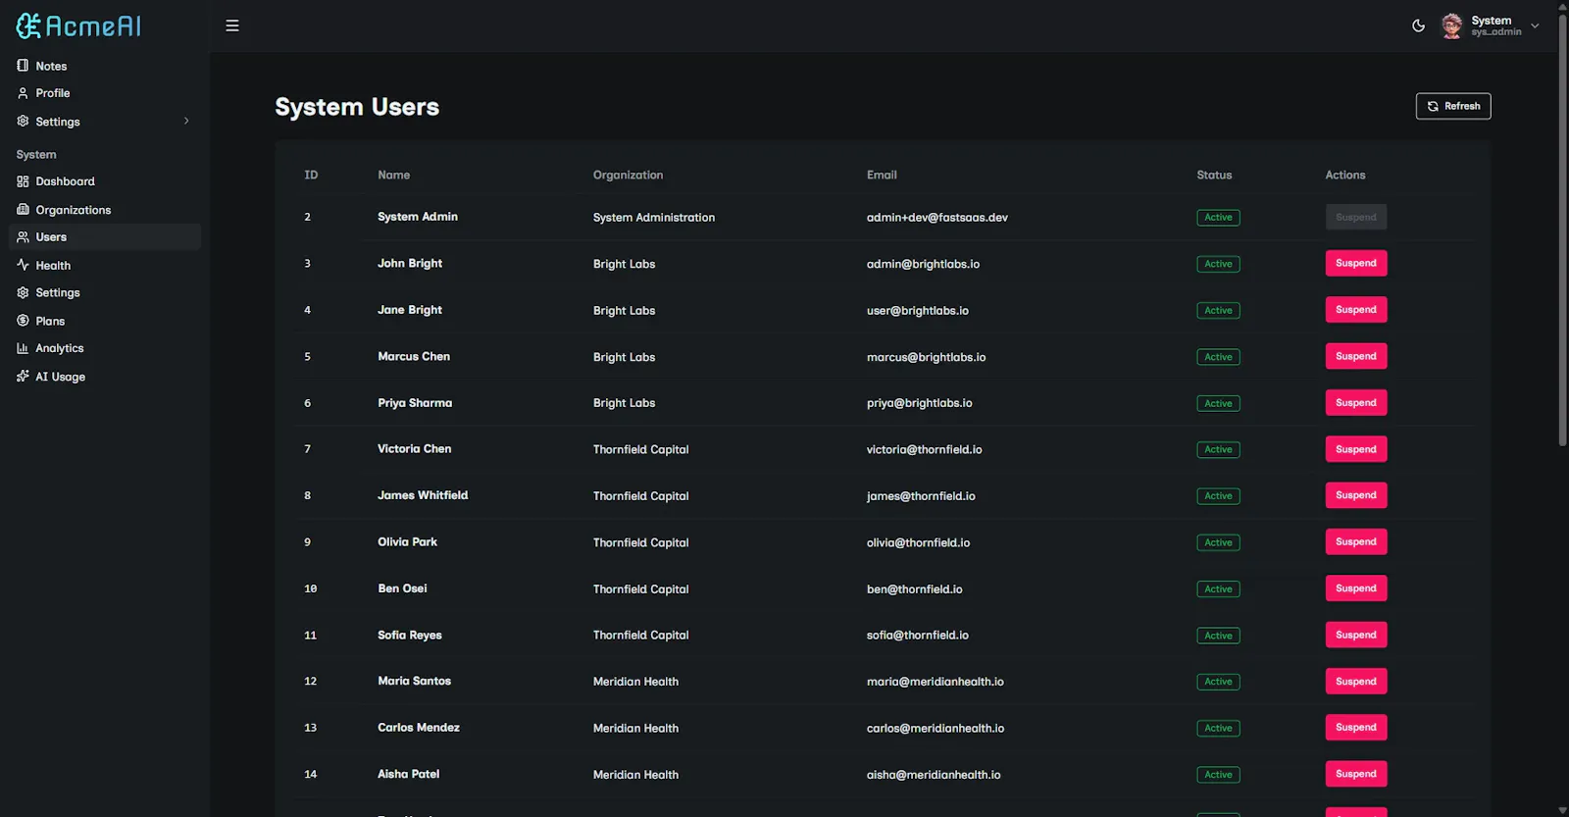Expand the Settings submenu chevron
The width and height of the screenshot is (1569, 817).
tap(186, 121)
